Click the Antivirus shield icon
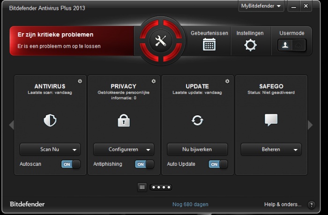328x215 pixels. click(x=50, y=120)
